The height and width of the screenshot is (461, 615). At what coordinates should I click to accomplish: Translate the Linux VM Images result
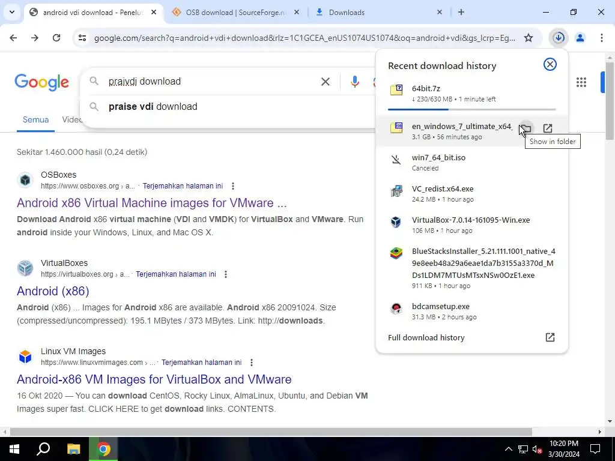(202, 362)
